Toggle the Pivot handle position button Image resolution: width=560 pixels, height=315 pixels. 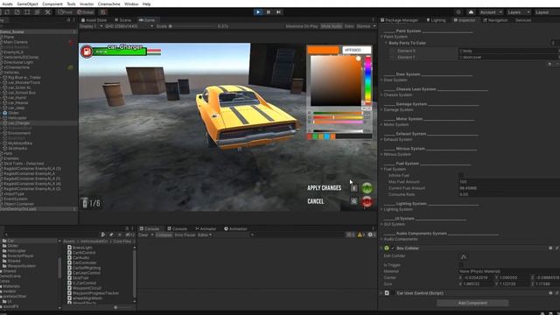(65, 12)
